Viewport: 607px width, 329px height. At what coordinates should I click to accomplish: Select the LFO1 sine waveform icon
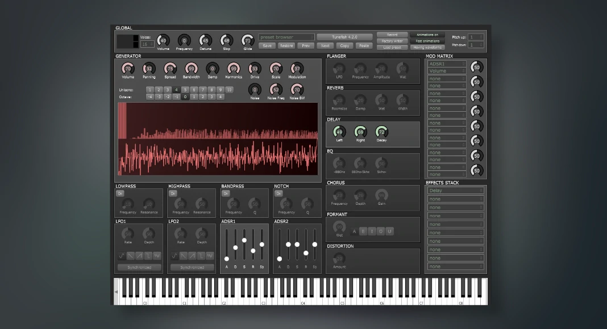122,256
